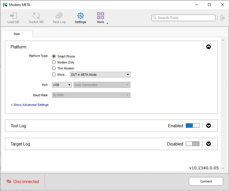Image resolution: width=230 pixels, height=191 pixels.
Task: Click the Enabled label of Tool Log
Action: 175,126
